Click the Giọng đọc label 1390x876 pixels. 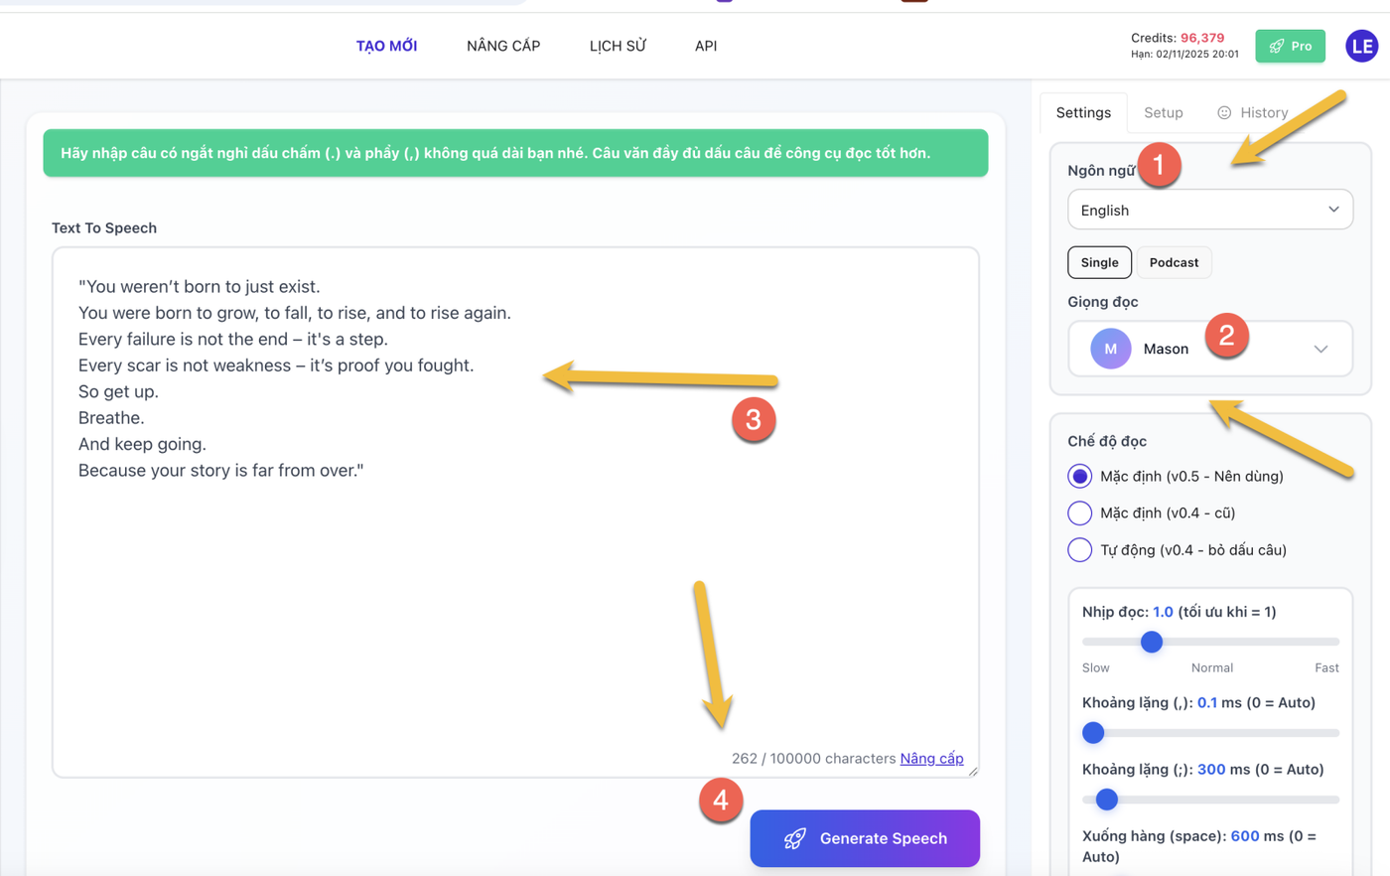pyautogui.click(x=1103, y=302)
